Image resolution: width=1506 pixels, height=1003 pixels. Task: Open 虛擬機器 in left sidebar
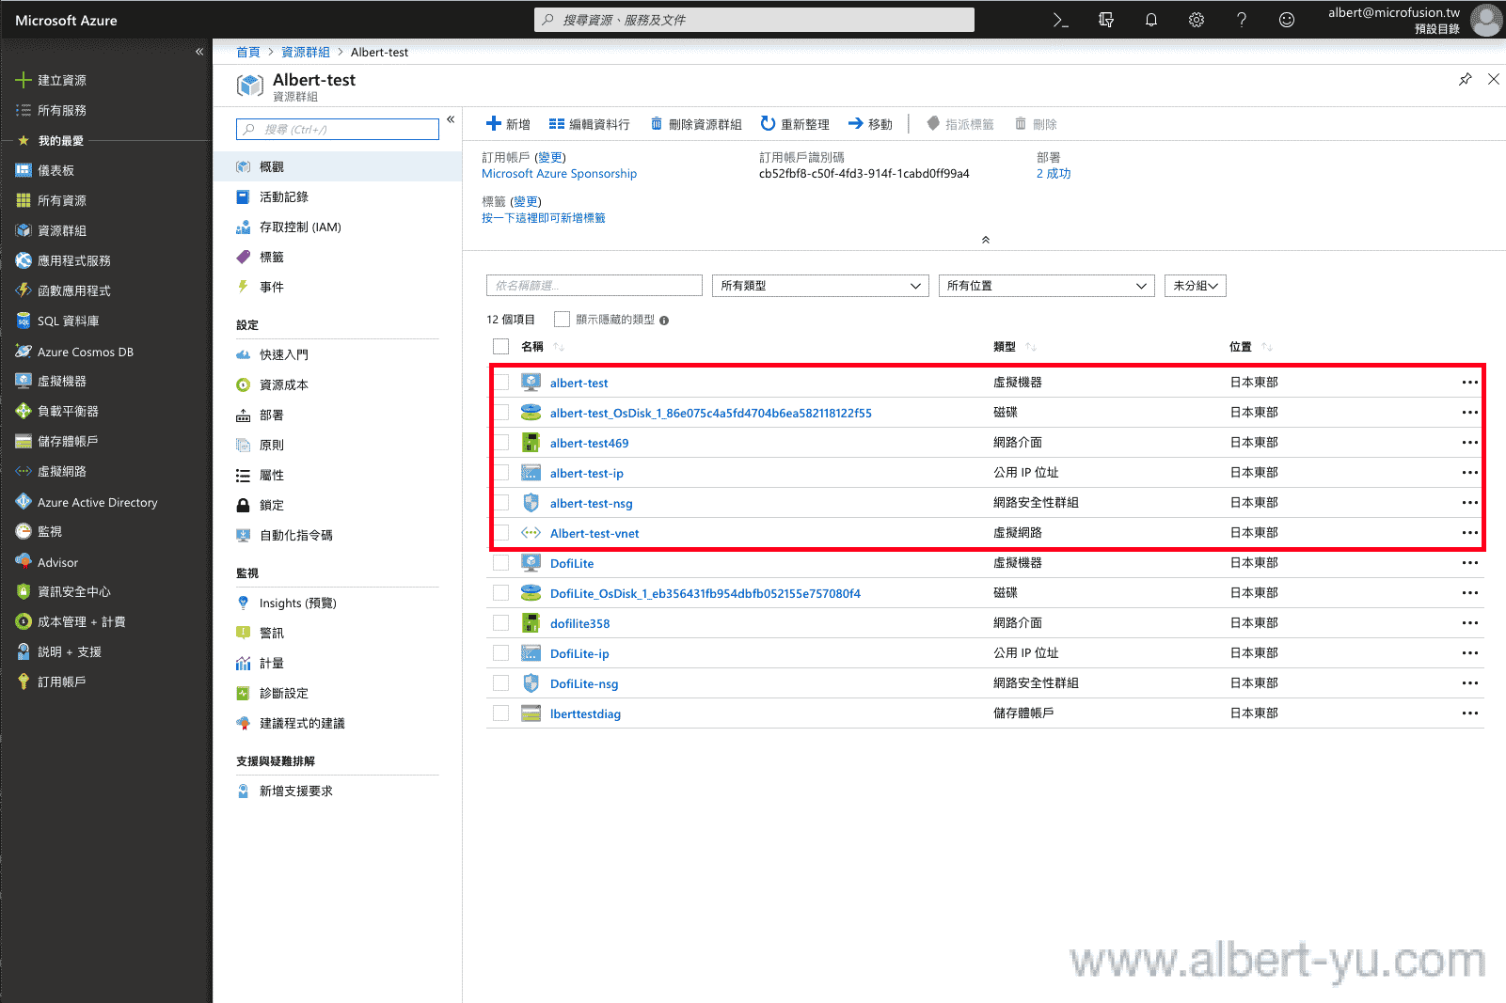pos(52,381)
